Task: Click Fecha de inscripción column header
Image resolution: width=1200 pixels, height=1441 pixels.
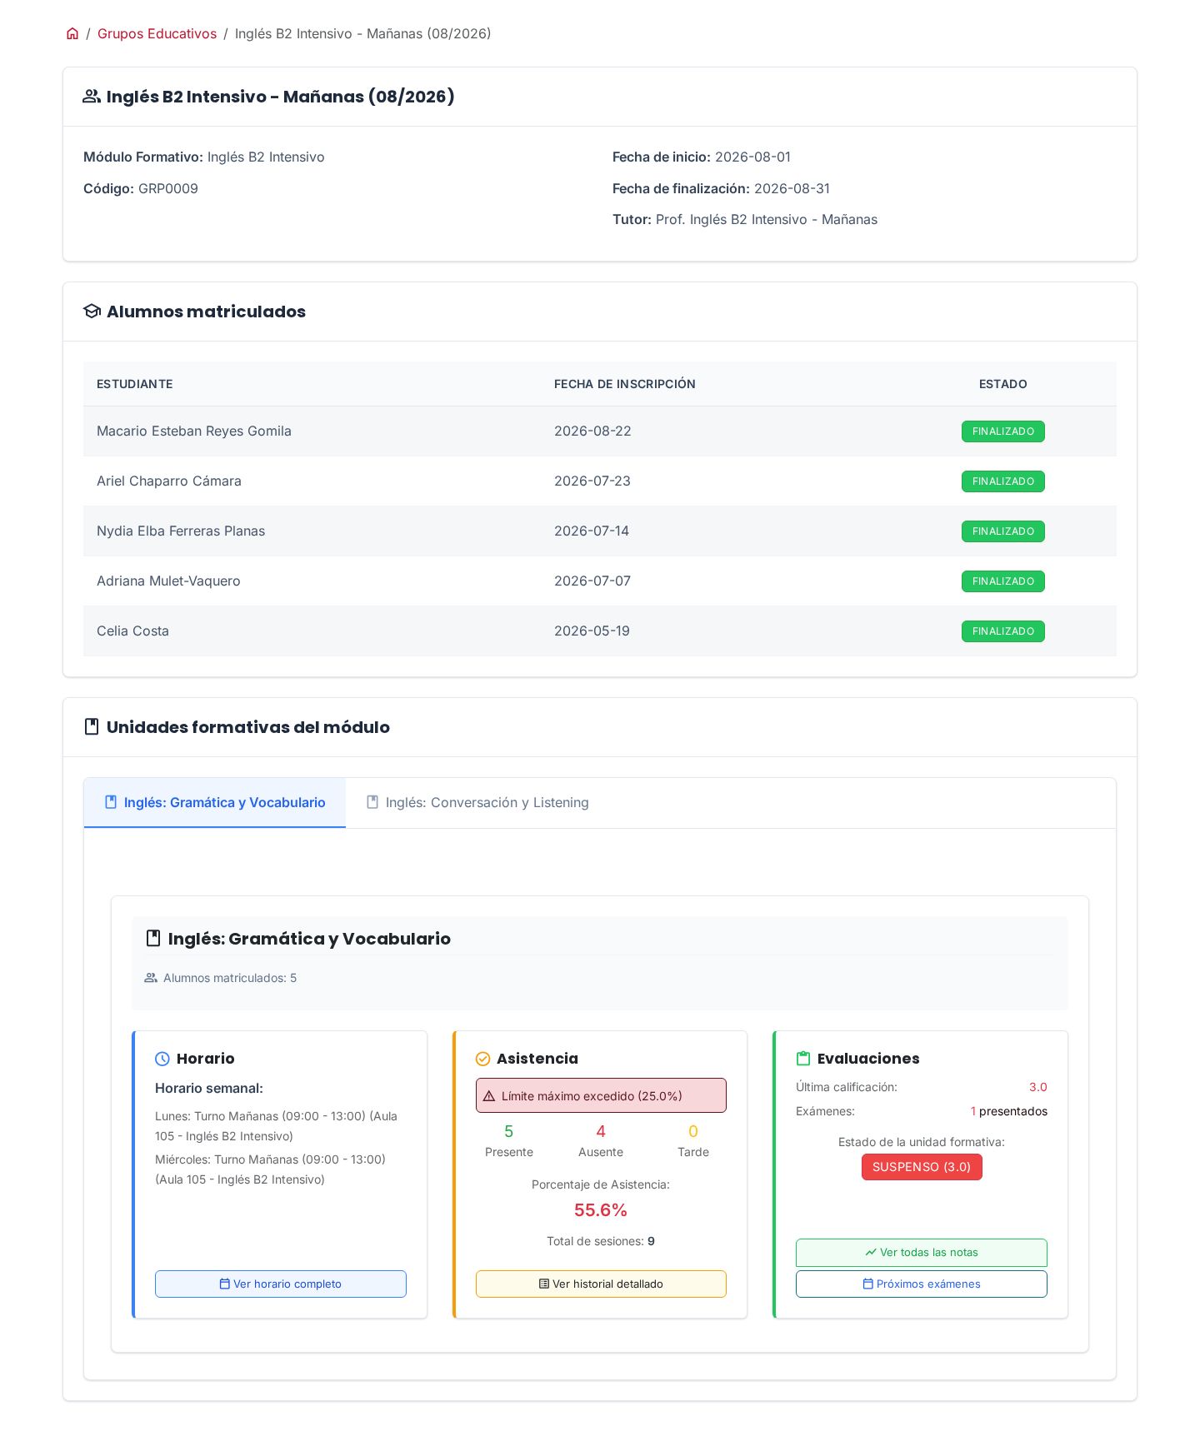Action: 625,384
